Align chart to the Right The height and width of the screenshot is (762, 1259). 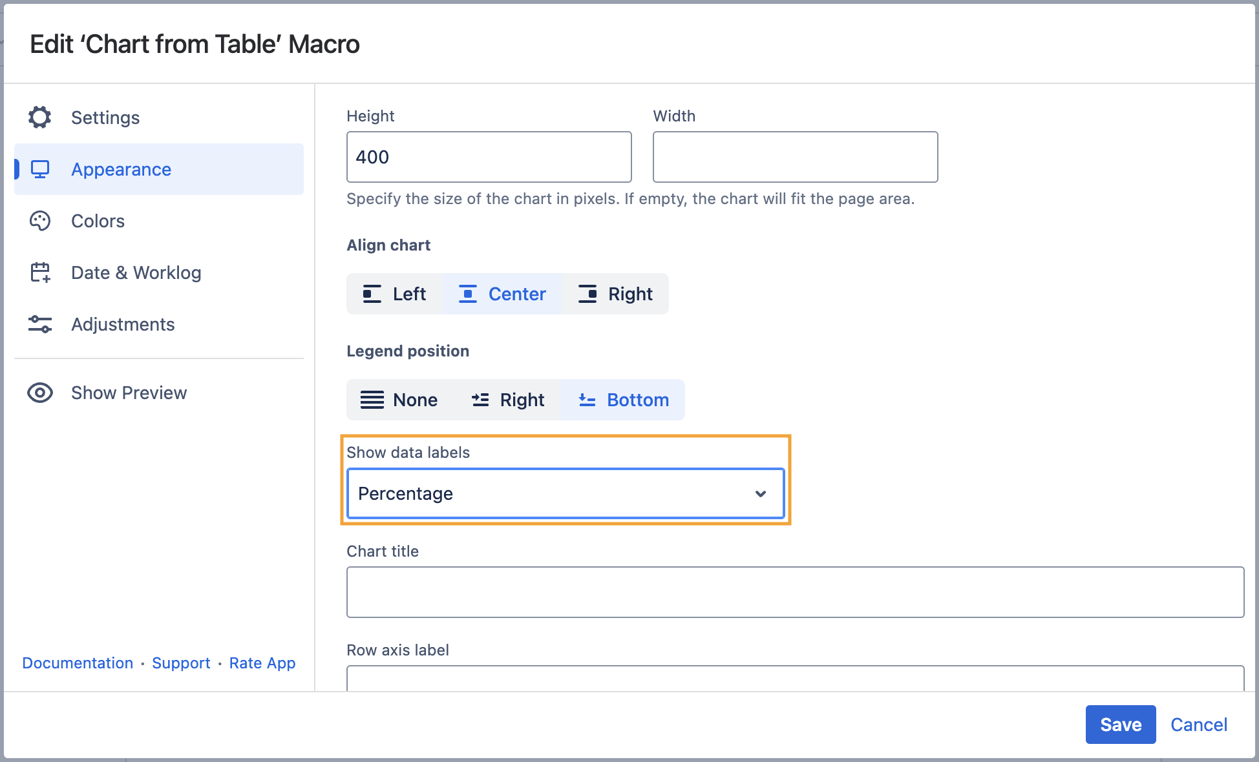click(x=615, y=294)
